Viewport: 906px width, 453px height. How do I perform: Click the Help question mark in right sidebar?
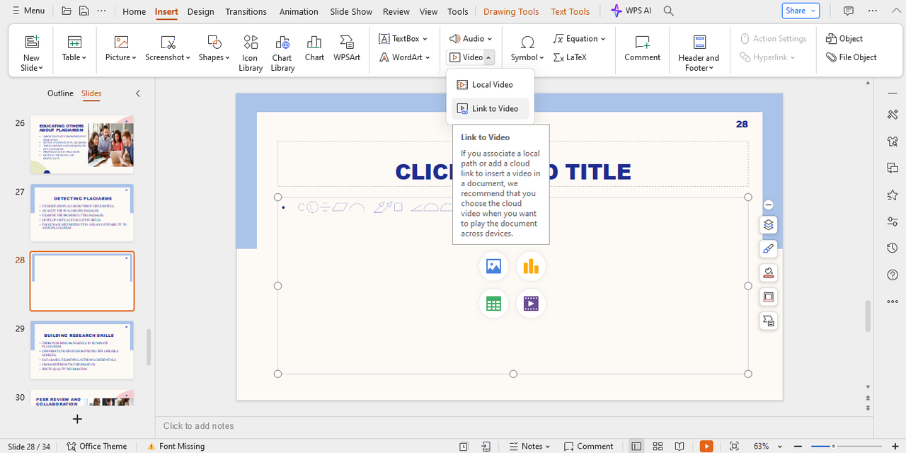[x=893, y=275]
